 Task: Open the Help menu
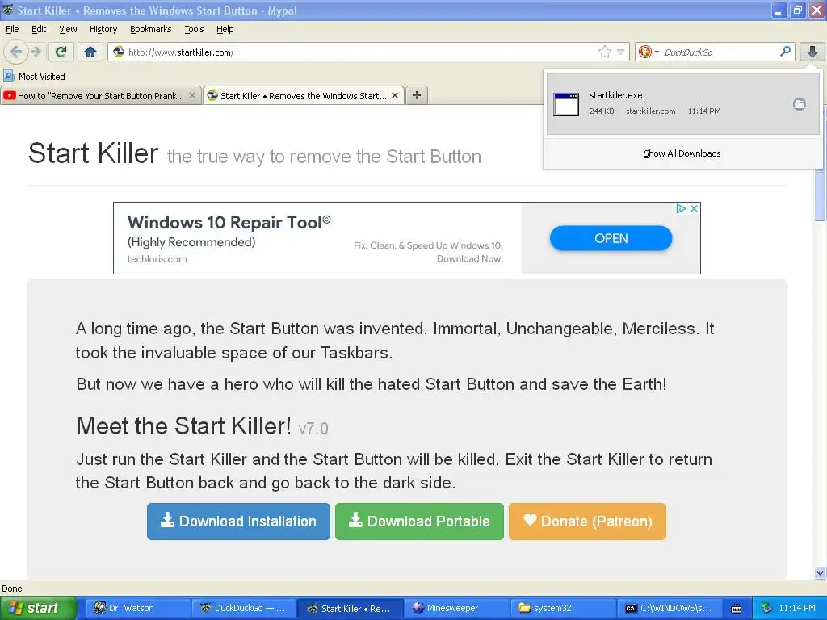225,29
